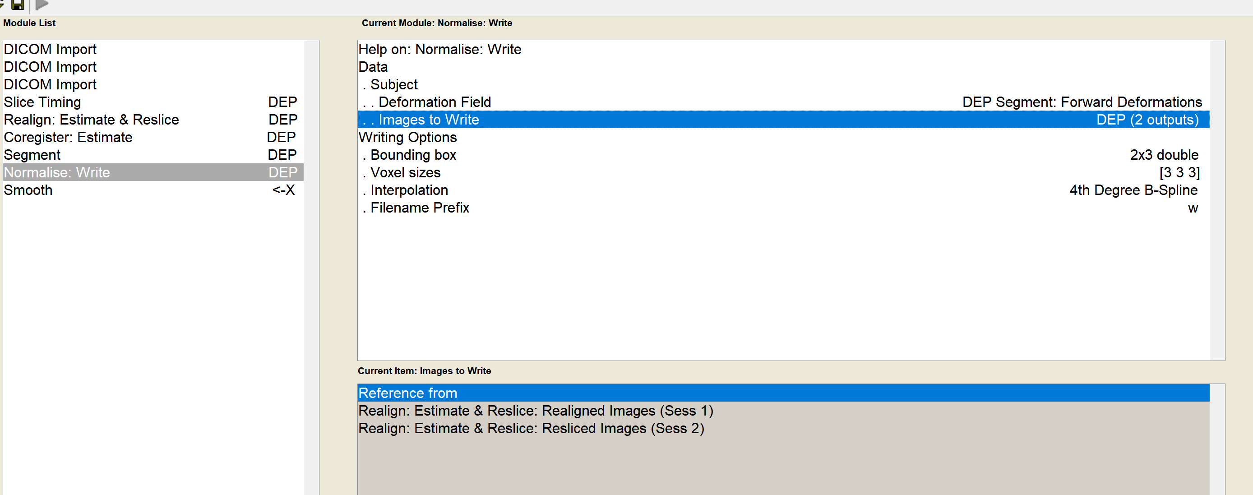Select the Segment module
The image size is (1253, 495).
click(x=153, y=155)
